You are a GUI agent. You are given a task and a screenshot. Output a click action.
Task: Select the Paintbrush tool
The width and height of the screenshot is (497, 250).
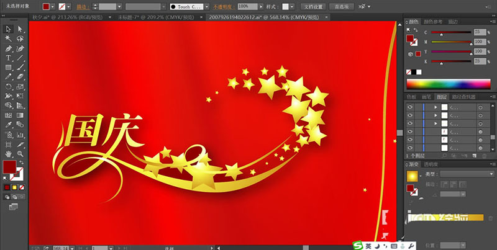click(x=20, y=68)
